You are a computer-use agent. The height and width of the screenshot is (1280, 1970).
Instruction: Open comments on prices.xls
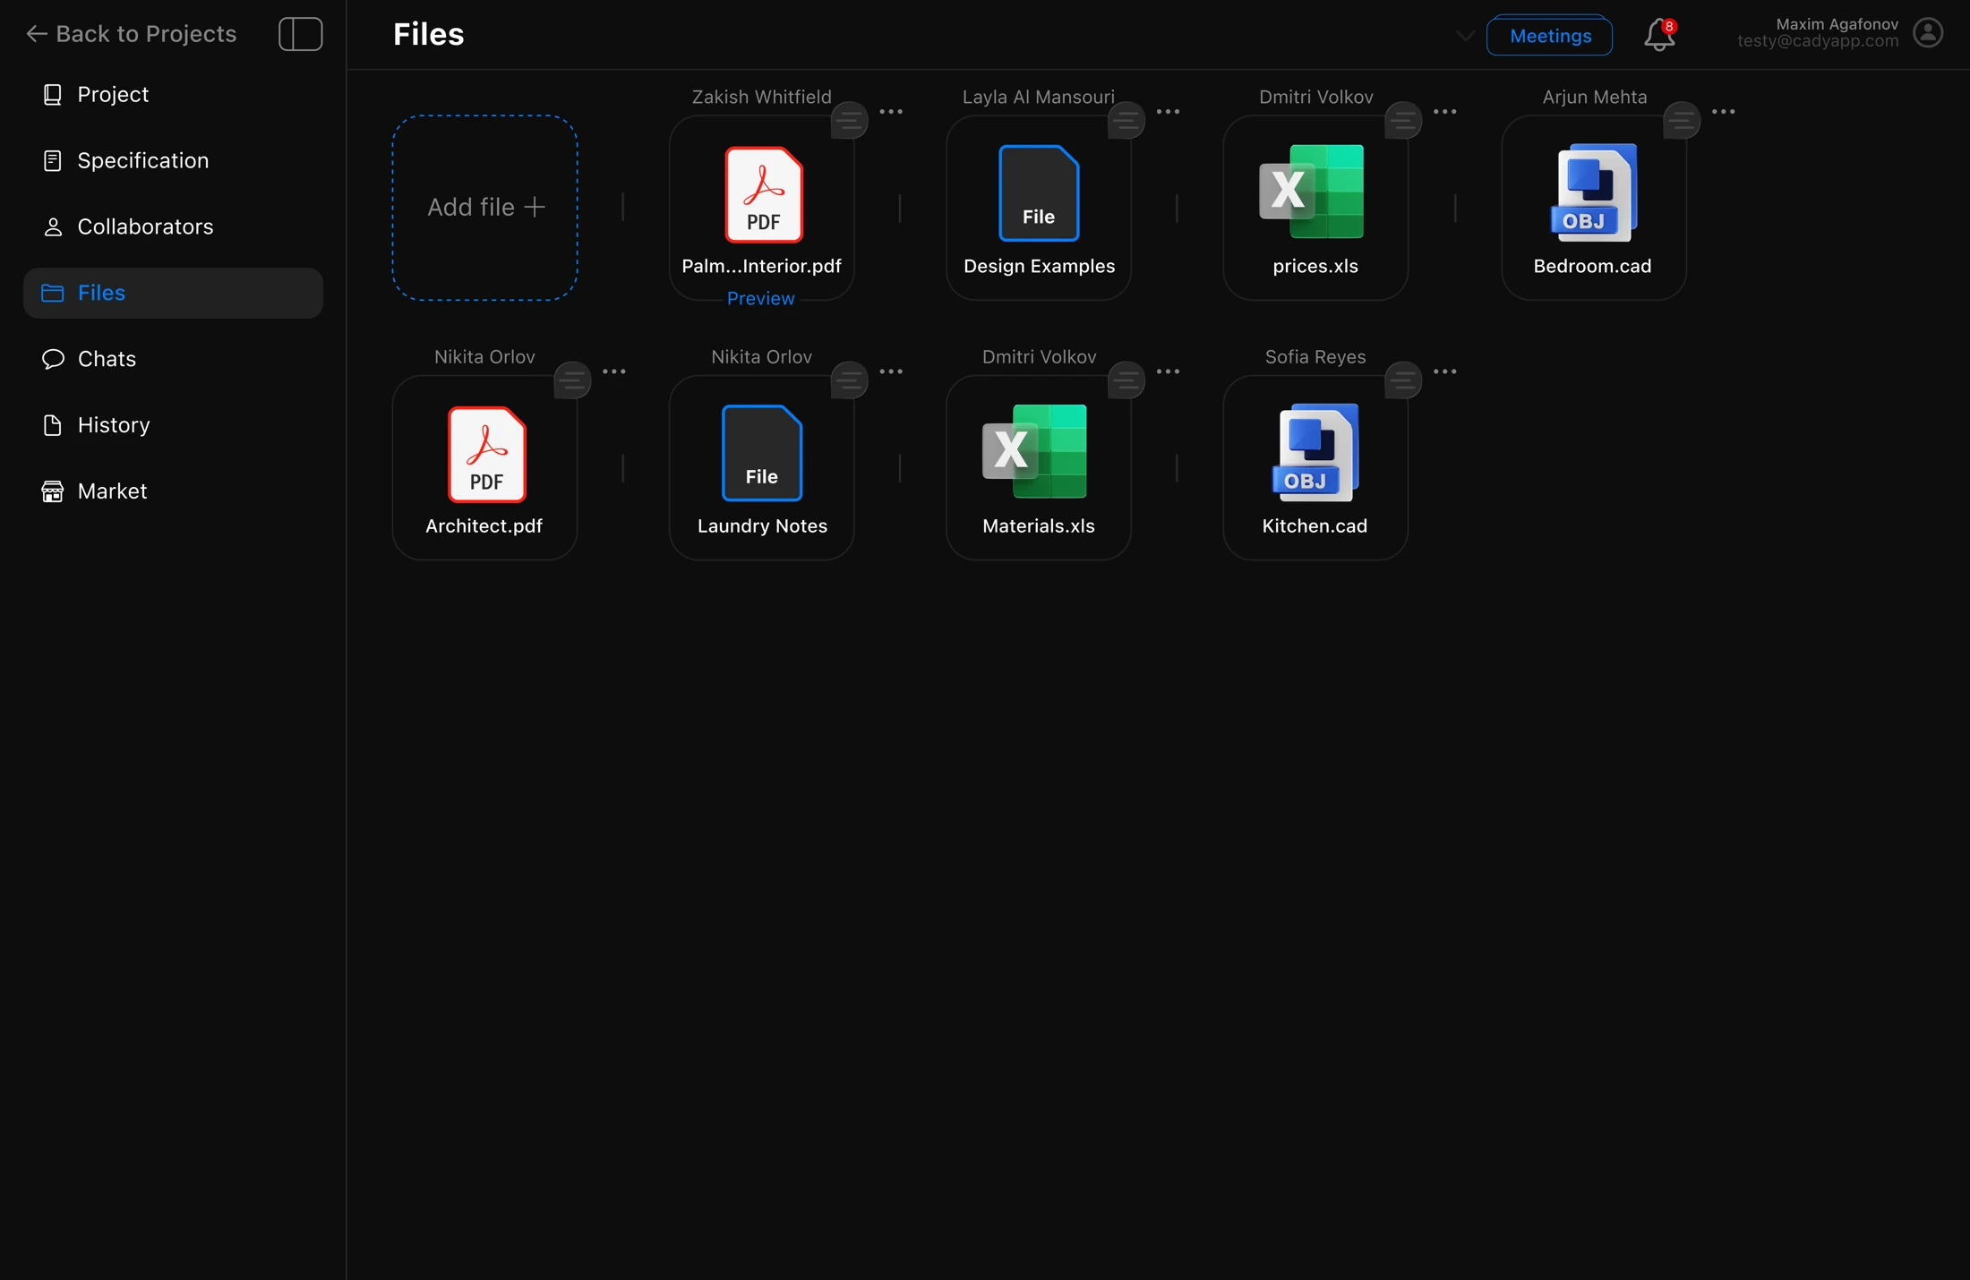click(1403, 120)
